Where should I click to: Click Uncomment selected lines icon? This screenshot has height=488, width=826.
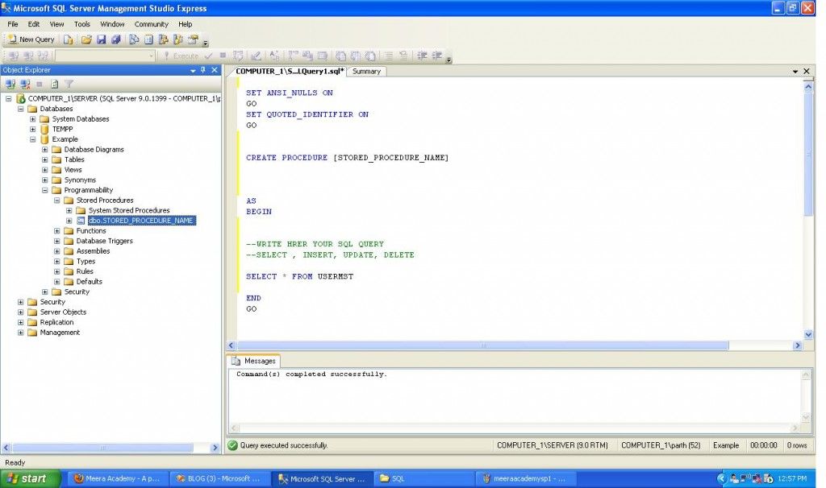pos(403,56)
